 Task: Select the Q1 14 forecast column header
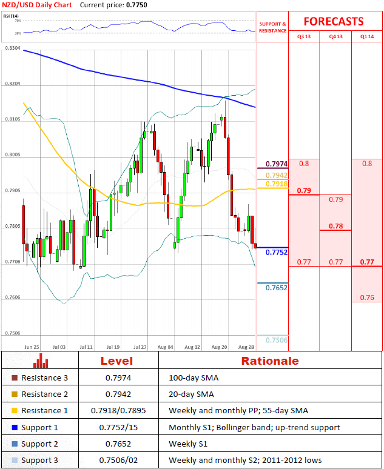(367, 36)
